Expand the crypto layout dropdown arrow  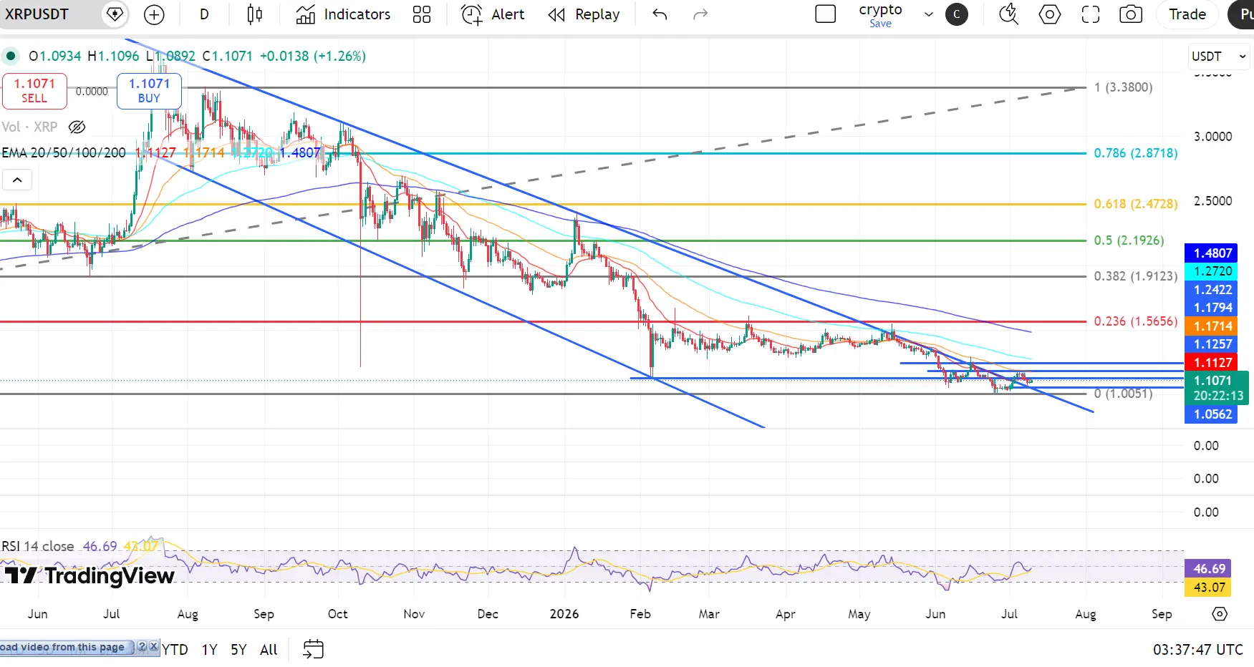click(929, 14)
